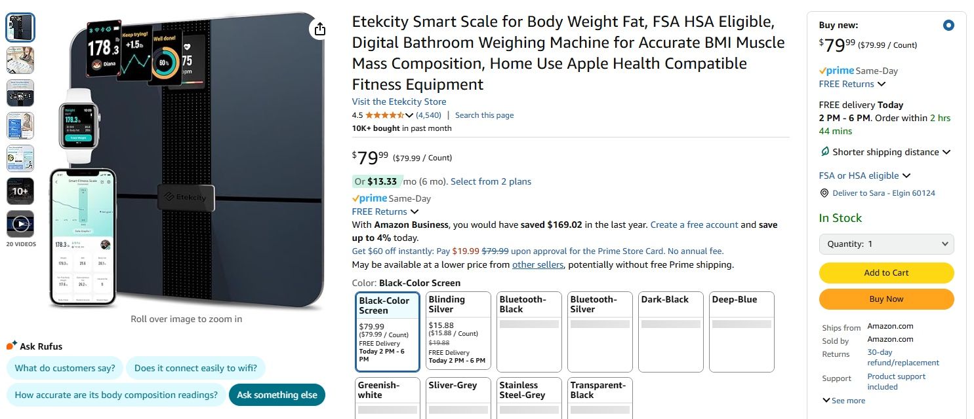The width and height of the screenshot is (974, 419).
Task: Click the second product image thumbnail
Action: (x=20, y=60)
